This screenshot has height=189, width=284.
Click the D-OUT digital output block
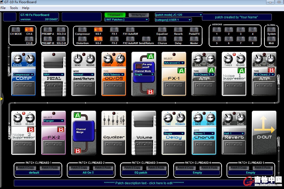click(264, 133)
